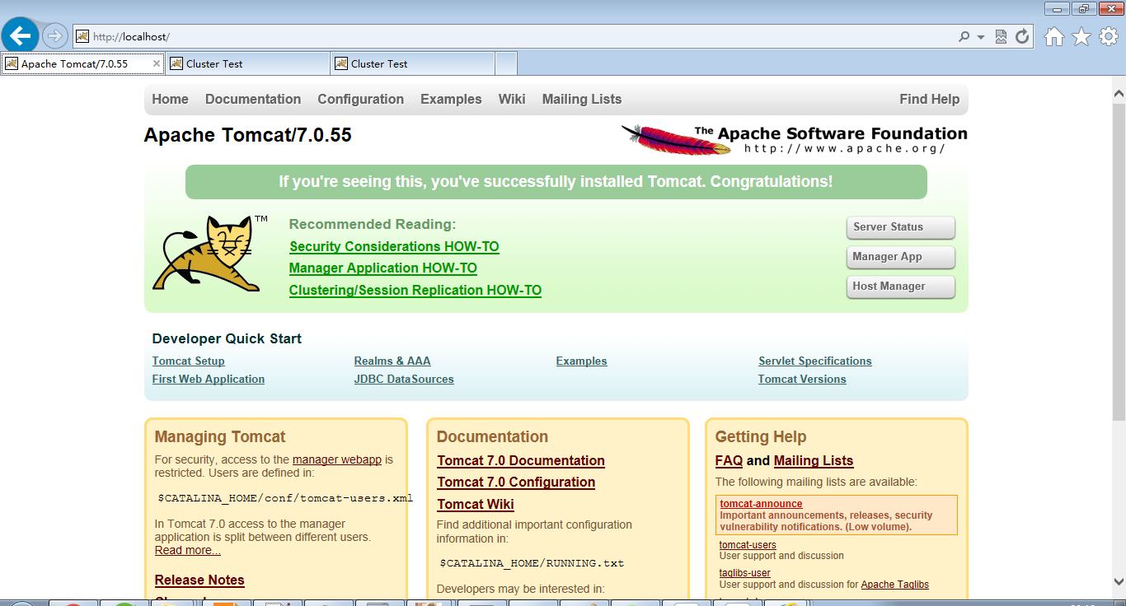The image size is (1126, 606).
Task: Click the Host Manager button
Action: 900,287
